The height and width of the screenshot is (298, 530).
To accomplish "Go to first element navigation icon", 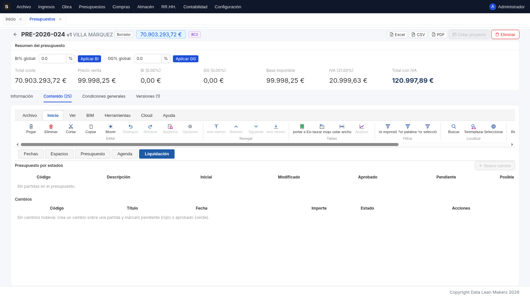I will tap(216, 126).
